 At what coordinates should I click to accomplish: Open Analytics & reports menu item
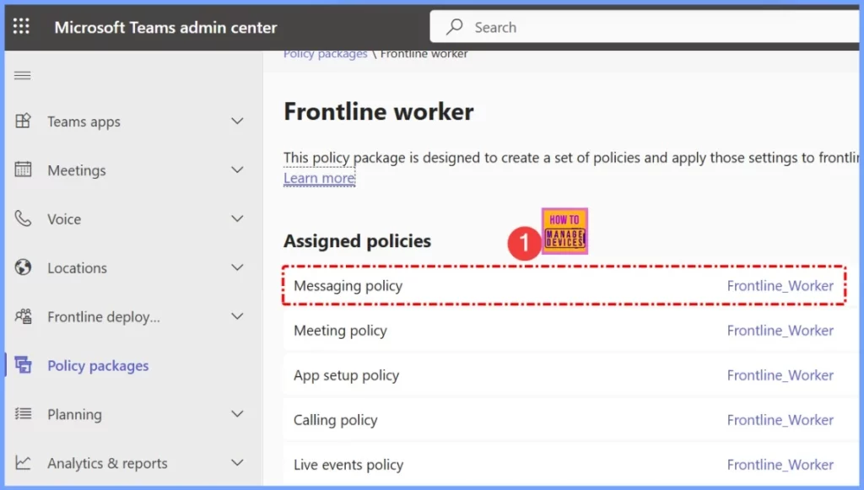(x=107, y=464)
